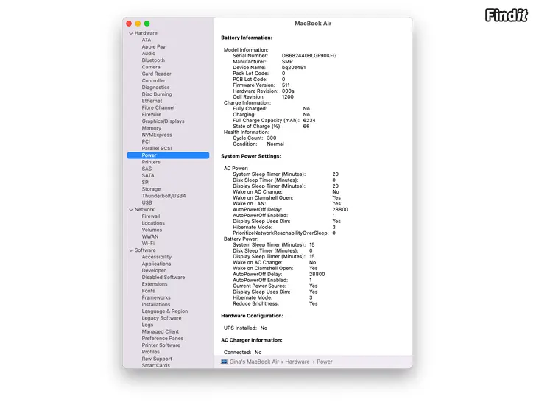
Task: Select PCI in the sidebar
Action: 146,142
